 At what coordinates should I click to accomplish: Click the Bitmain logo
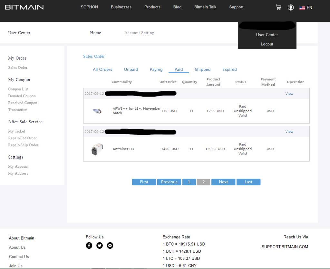click(x=24, y=7)
